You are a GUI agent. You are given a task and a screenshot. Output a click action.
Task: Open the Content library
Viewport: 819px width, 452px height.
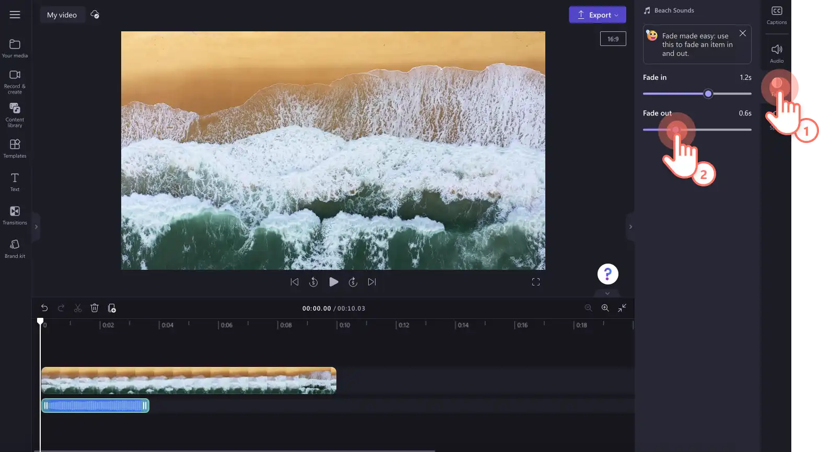tap(15, 115)
